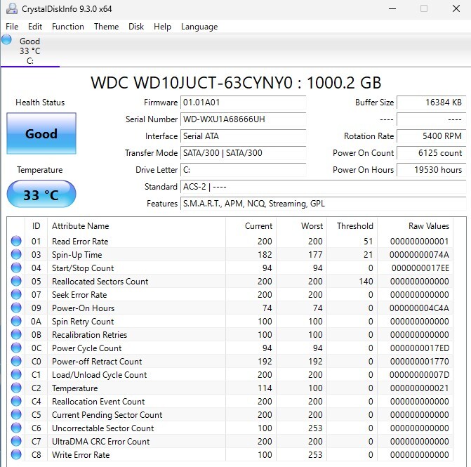Open the Function menu
This screenshot has width=471, height=467.
[x=68, y=27]
